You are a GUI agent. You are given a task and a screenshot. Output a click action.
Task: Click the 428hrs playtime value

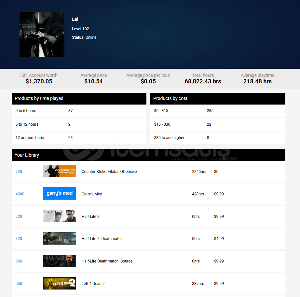point(198,194)
